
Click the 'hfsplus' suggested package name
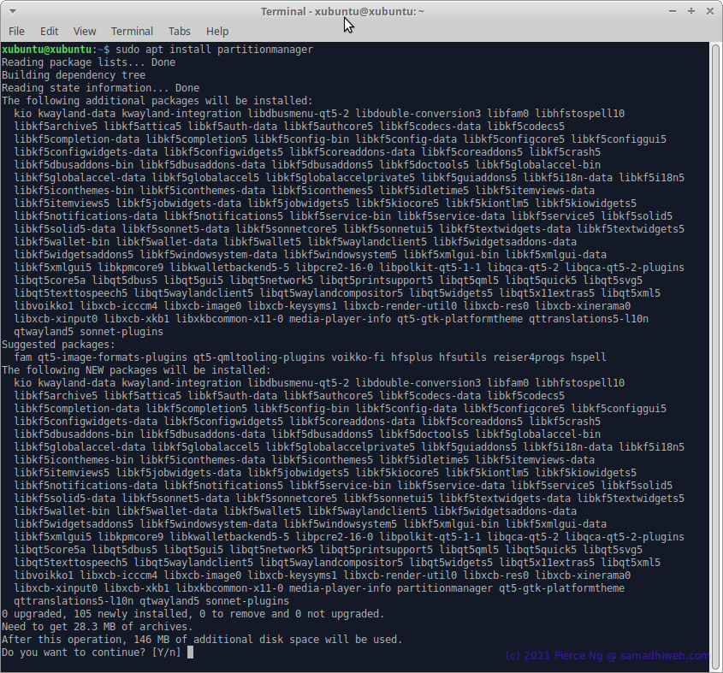click(x=412, y=357)
